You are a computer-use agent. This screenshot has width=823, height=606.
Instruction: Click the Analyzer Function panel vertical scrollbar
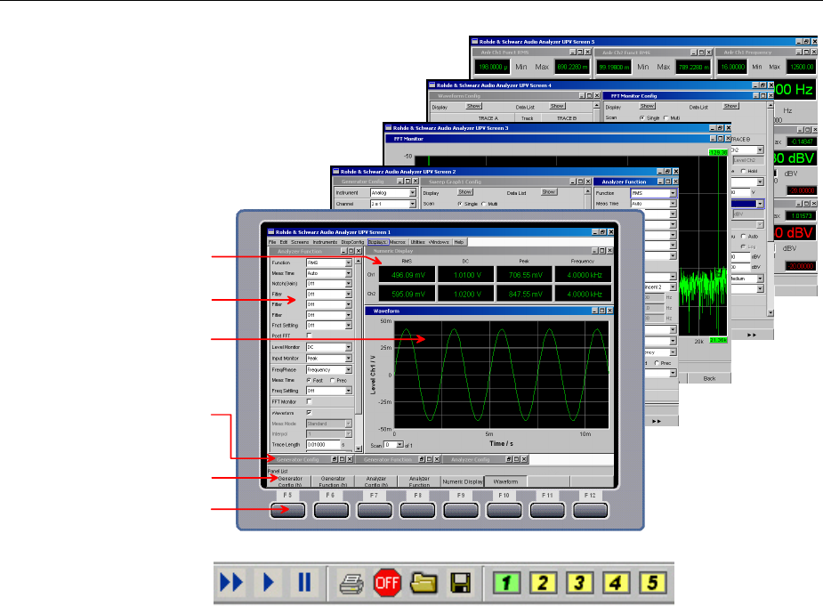coord(359,354)
